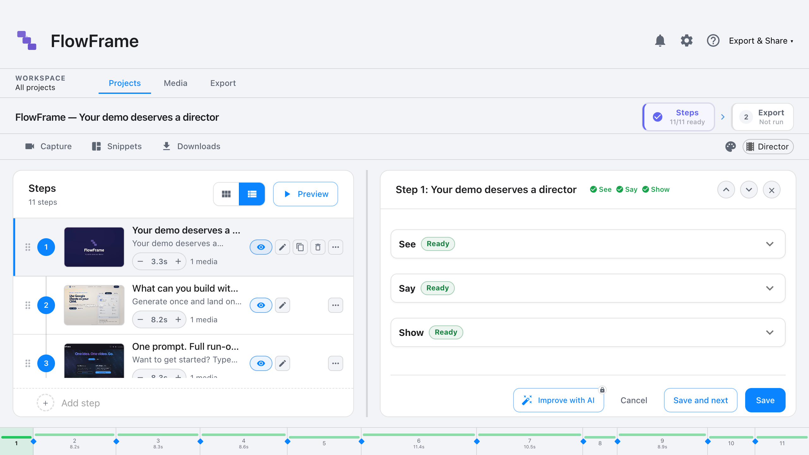The width and height of the screenshot is (809, 455).
Task: Decrease step 1 duration with minus
Action: pos(141,262)
